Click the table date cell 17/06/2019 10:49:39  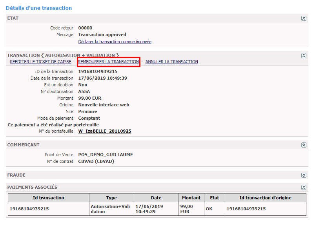pos(156,209)
